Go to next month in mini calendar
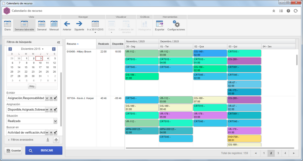 pyautogui.click(x=54, y=49)
